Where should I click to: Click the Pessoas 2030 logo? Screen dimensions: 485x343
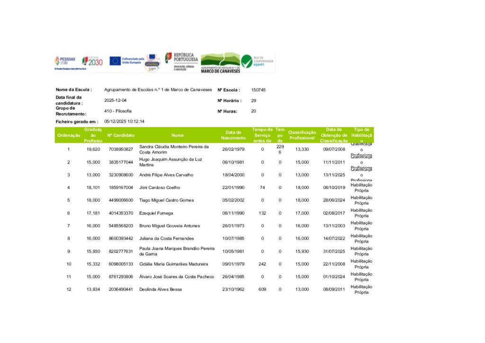click(x=64, y=61)
